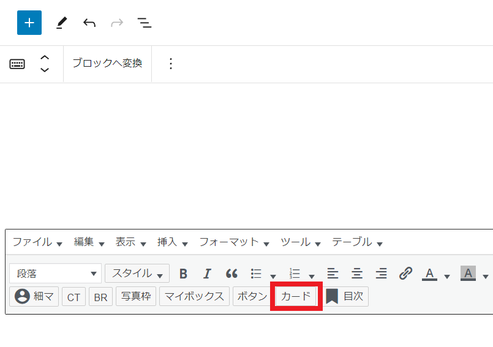Viewport: 493px width, 347px height.
Task: Click the ボタン toolbar button
Action: (x=252, y=296)
